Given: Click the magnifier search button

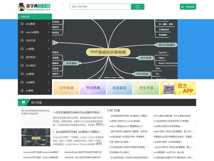Looking at the screenshot, I should point(138,7).
